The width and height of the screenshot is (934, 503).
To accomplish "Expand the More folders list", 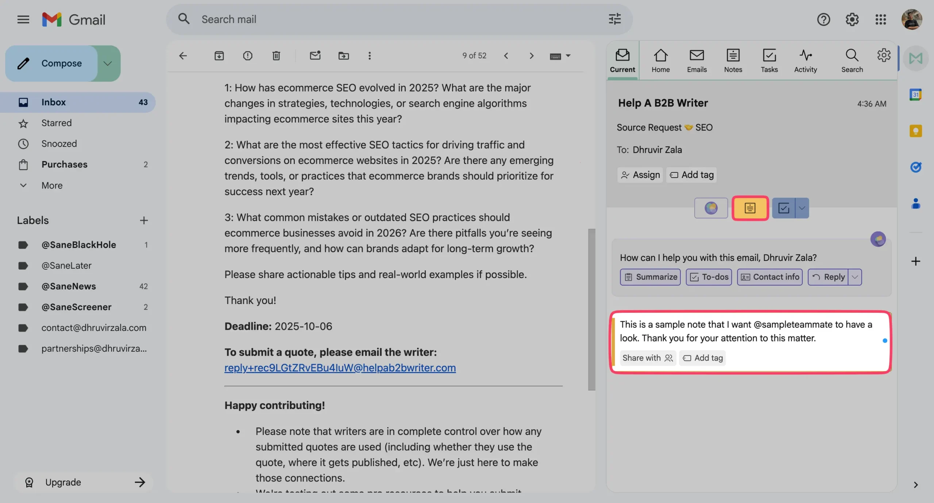I will click(52, 186).
